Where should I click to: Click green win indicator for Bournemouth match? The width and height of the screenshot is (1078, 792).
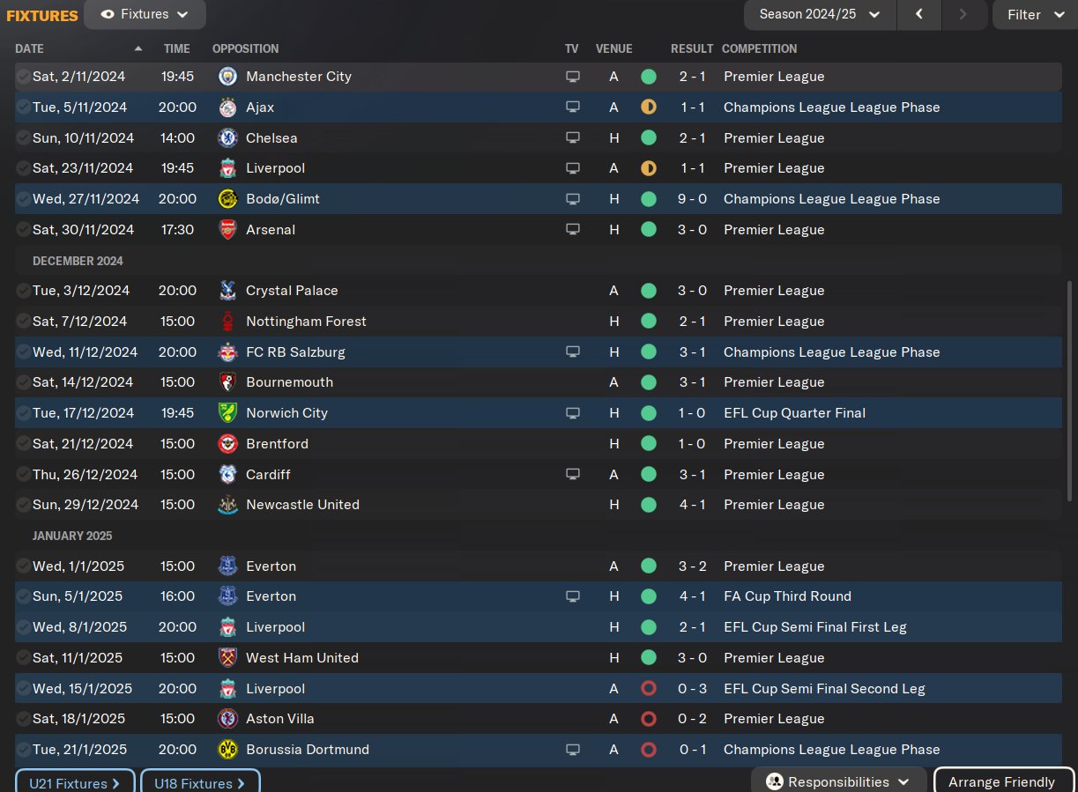point(649,382)
